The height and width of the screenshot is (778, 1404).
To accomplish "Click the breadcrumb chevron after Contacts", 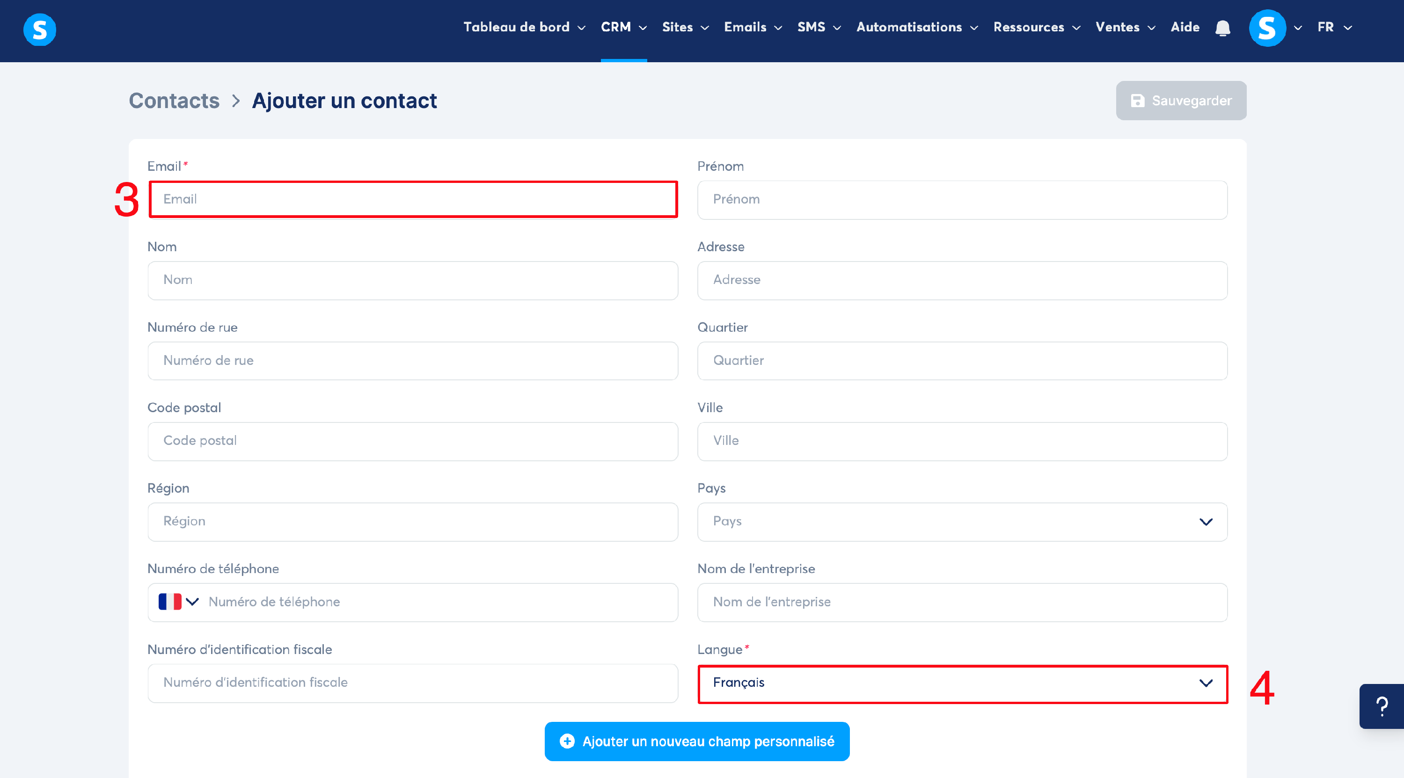I will [236, 101].
